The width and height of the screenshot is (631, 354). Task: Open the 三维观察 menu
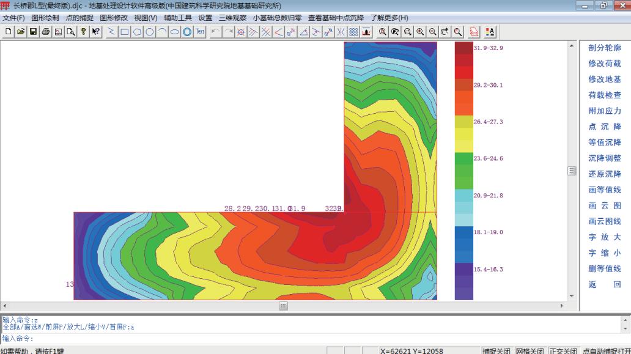pos(233,18)
